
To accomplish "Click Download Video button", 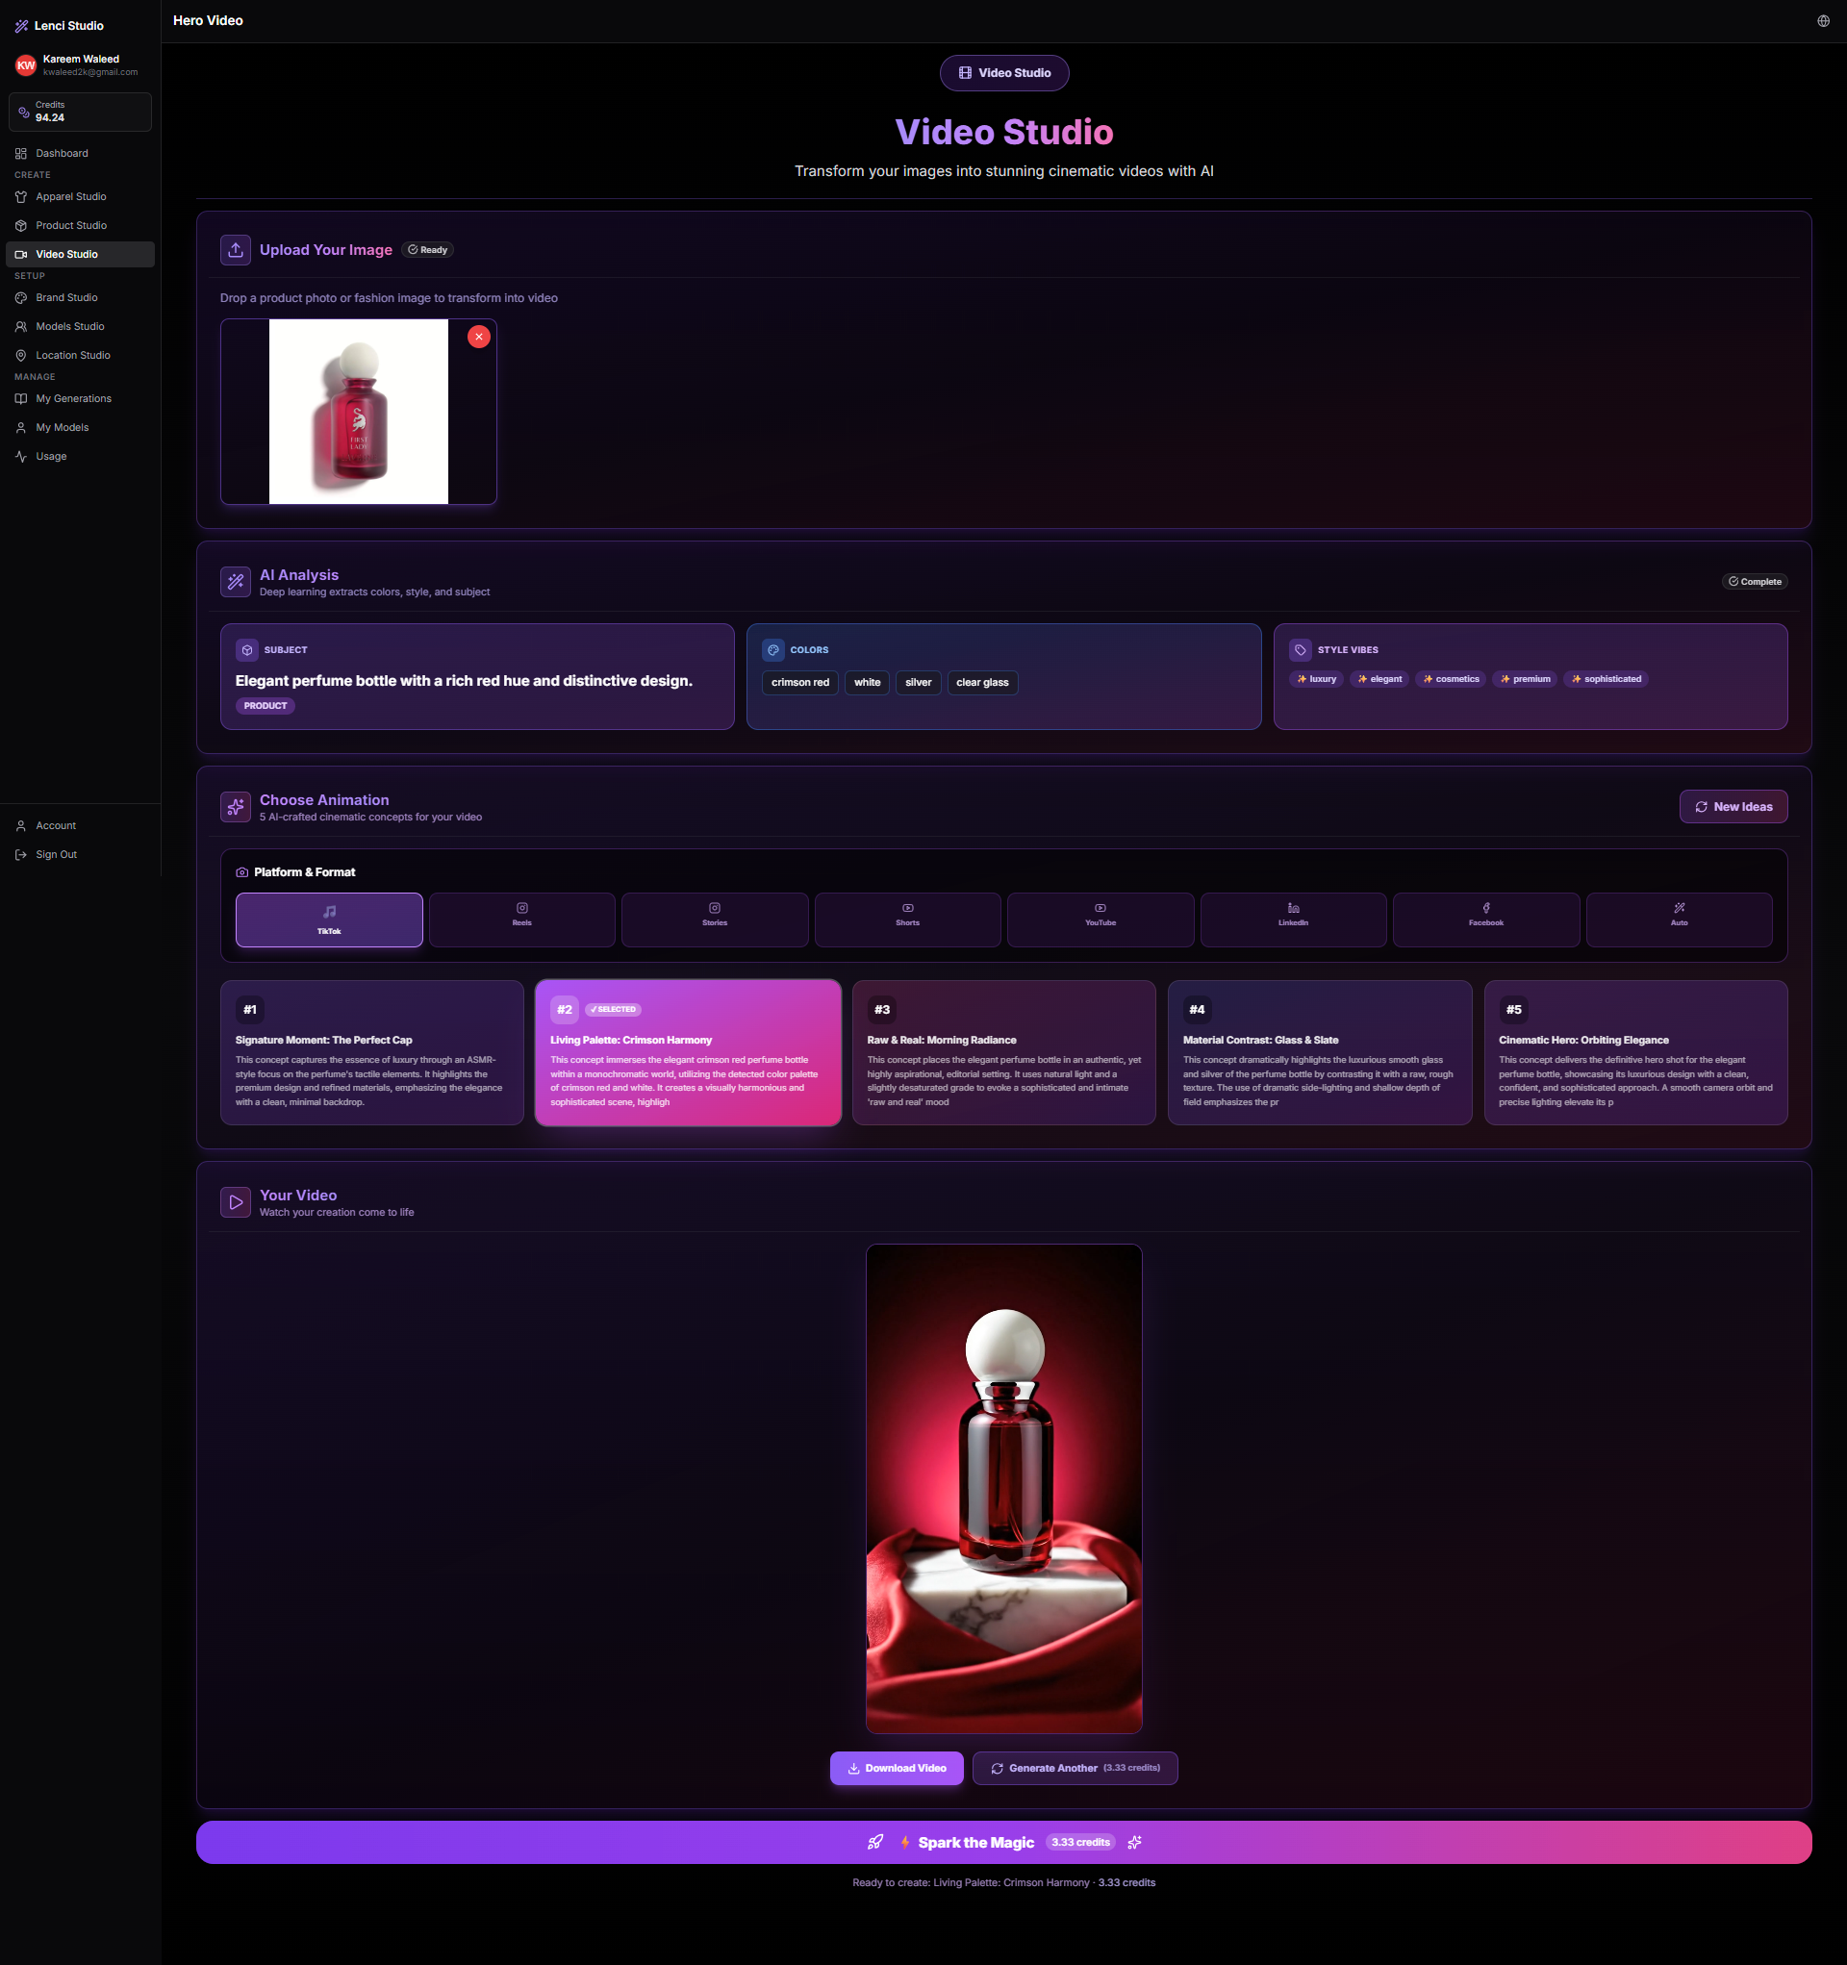I will (x=896, y=1768).
